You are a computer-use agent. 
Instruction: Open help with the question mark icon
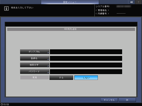[138, 2]
